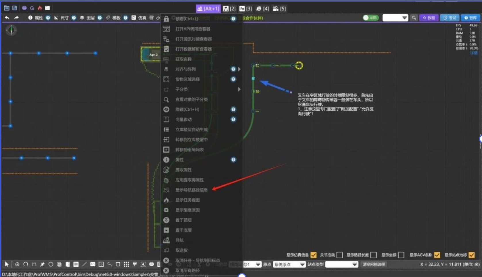This screenshot has width=482, height=277.
Task: Click 详情 link under performance stats
Action: 474,53
